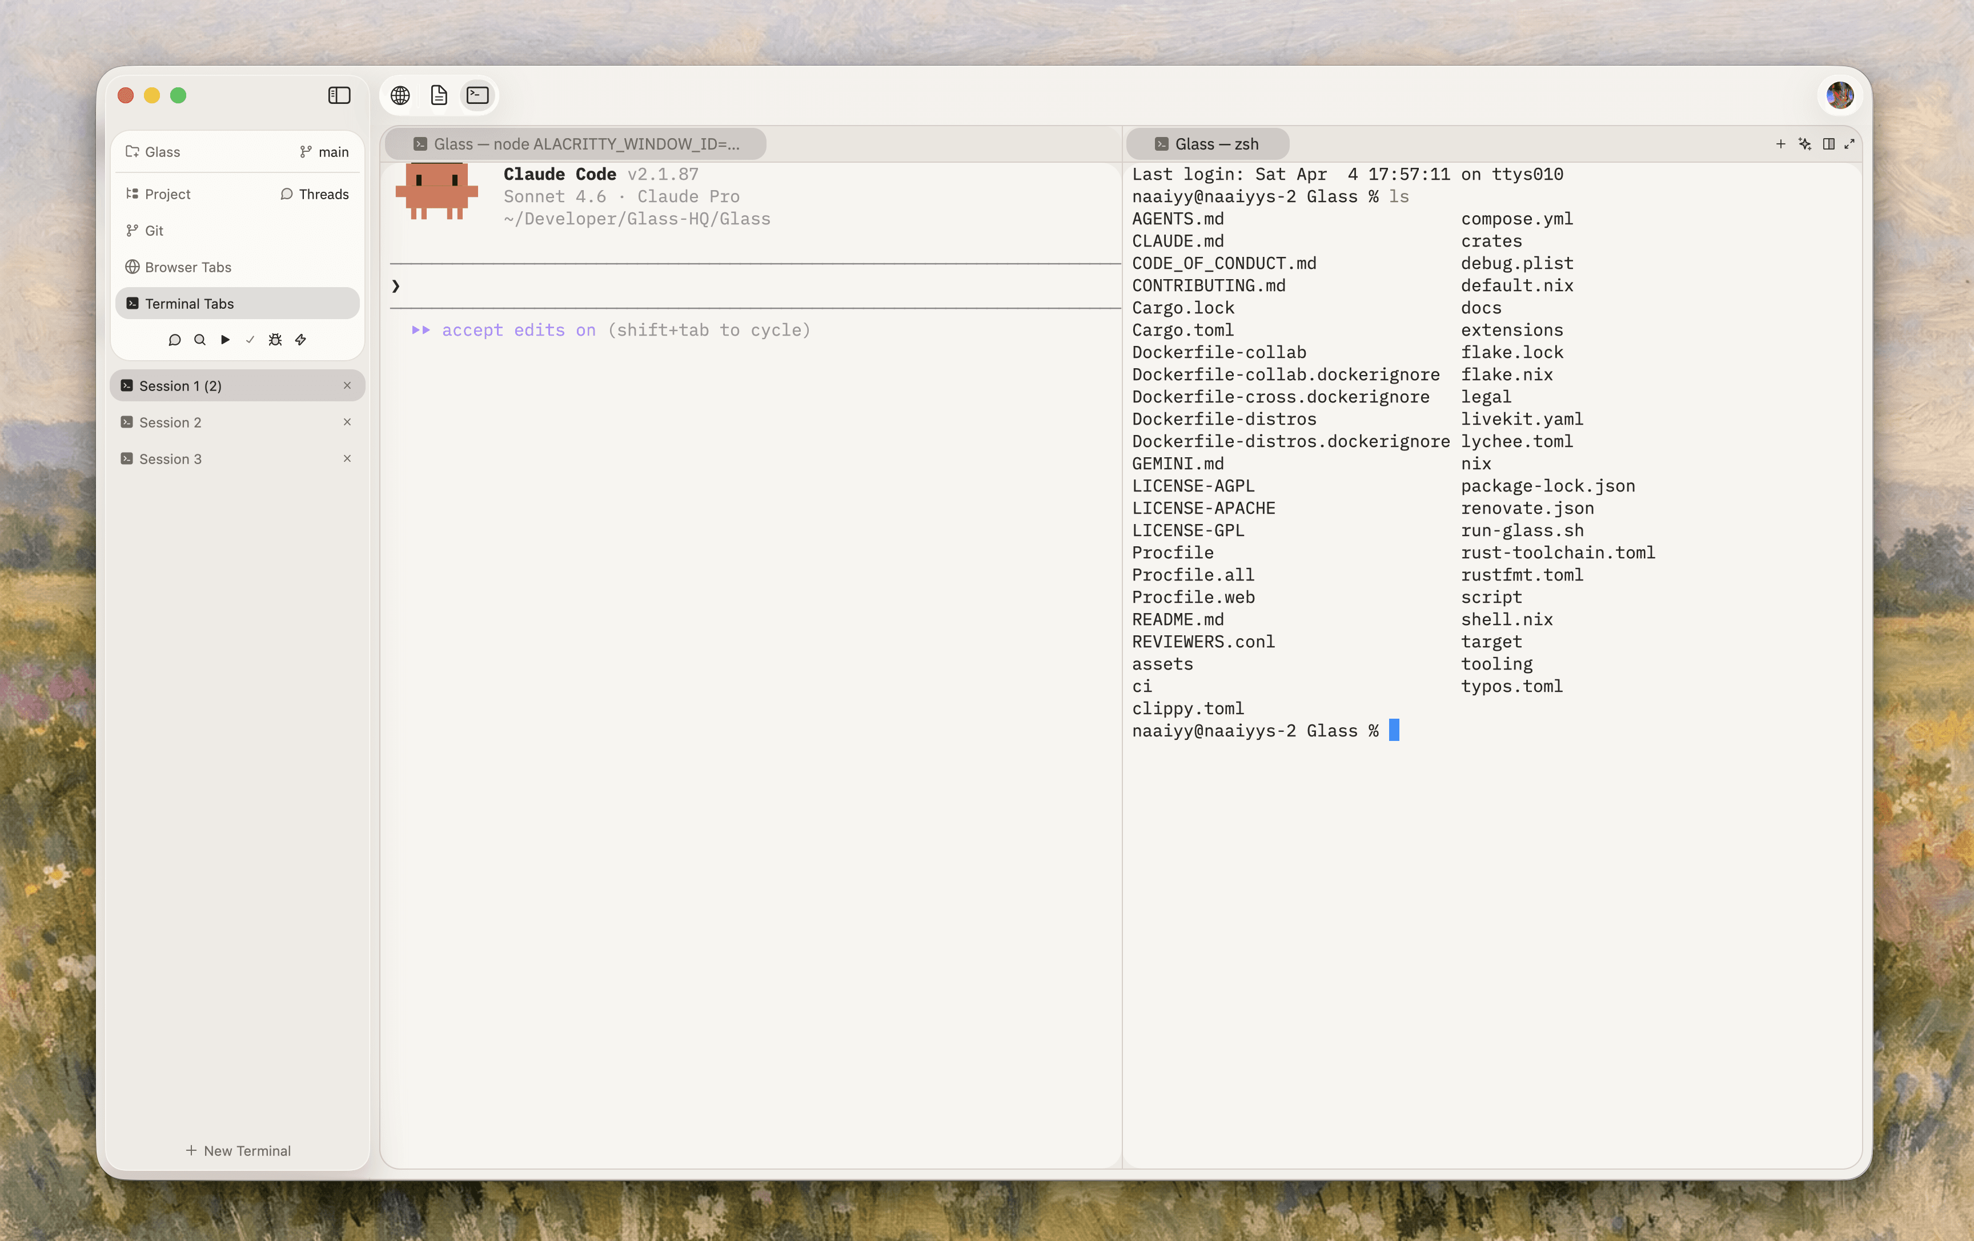Viewport: 1974px width, 1241px height.
Task: Click the sparkles AI icon in tab bar
Action: 1804,144
